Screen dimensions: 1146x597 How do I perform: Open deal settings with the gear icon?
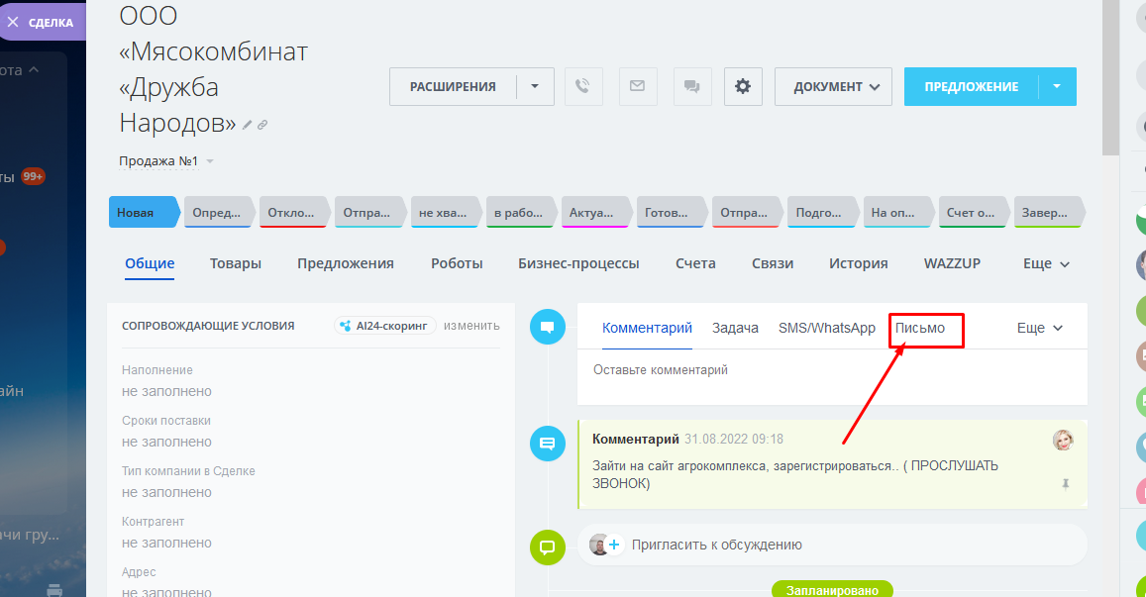click(743, 86)
